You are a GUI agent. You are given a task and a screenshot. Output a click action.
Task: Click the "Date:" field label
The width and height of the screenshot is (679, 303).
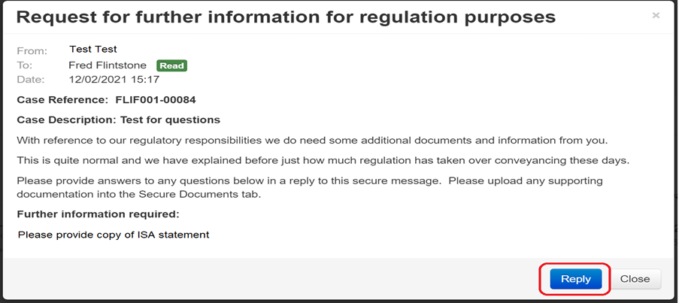(31, 79)
